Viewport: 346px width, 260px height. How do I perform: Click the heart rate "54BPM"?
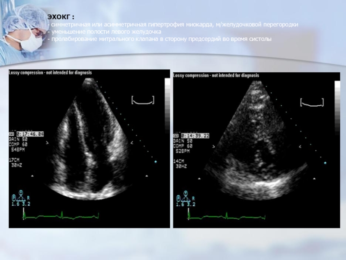click(18, 149)
